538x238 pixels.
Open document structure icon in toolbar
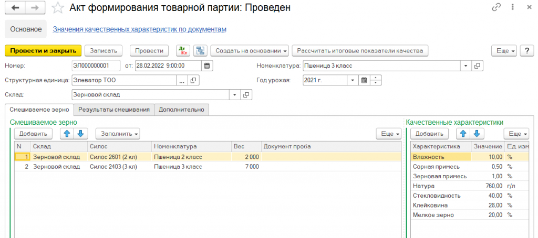200,50
